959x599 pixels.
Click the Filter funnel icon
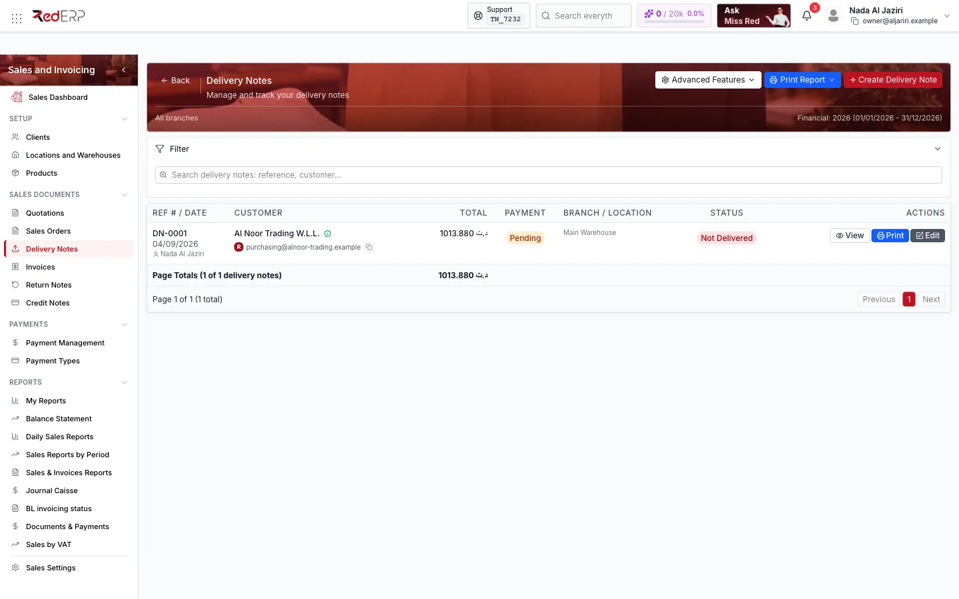[160, 149]
